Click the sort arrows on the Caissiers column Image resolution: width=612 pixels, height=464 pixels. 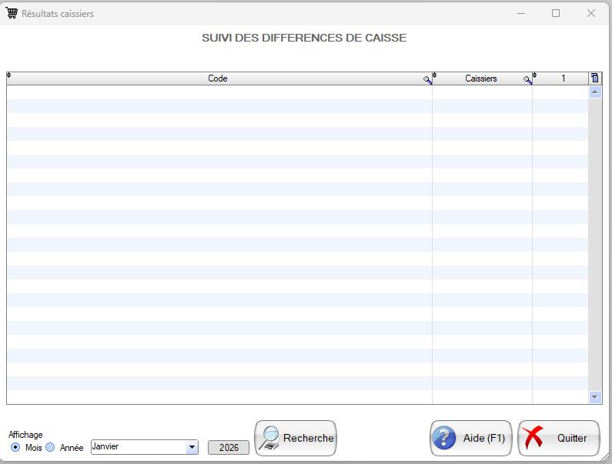click(434, 75)
